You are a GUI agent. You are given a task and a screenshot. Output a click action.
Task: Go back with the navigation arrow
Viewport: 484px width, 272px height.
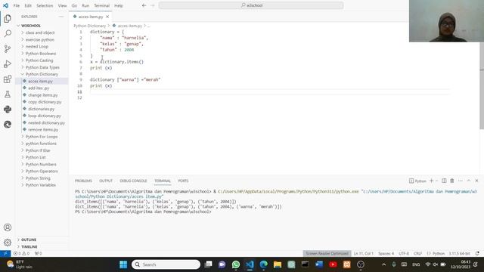(x=144, y=5)
